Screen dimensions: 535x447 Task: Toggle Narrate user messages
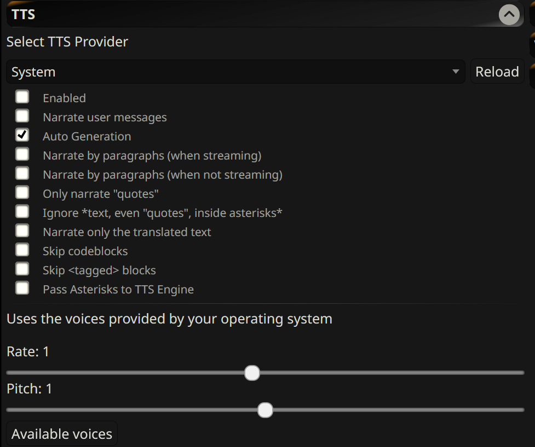tap(22, 116)
